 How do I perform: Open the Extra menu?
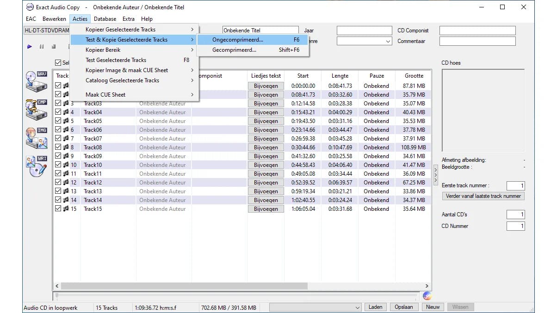click(129, 19)
